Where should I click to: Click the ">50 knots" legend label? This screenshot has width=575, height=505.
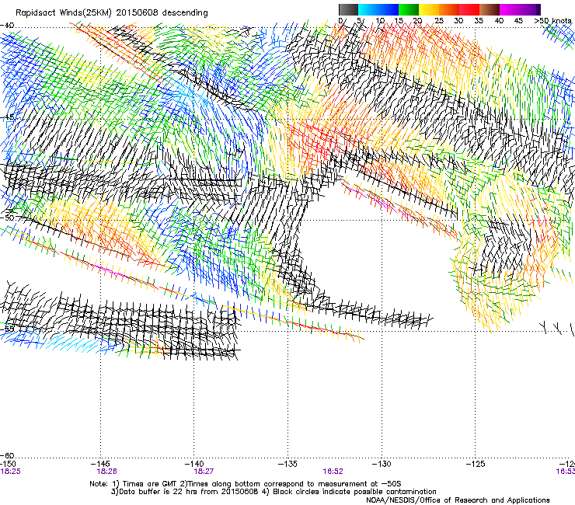tap(552, 20)
